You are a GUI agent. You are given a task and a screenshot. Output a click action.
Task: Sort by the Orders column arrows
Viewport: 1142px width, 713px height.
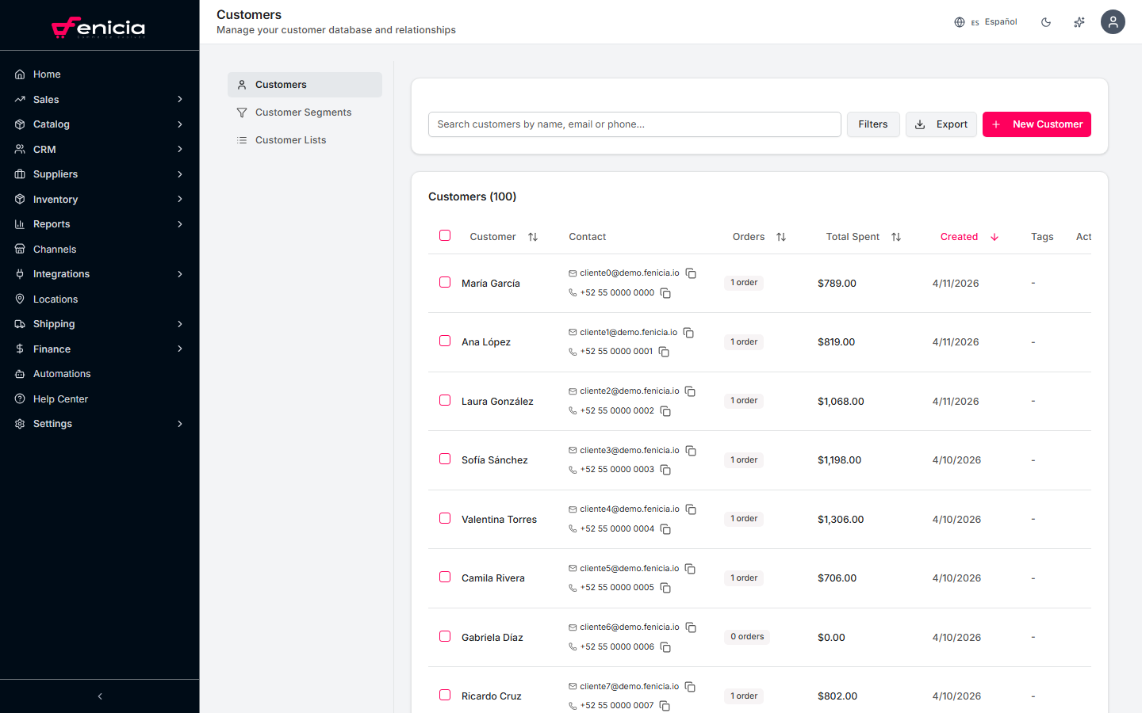click(x=781, y=237)
